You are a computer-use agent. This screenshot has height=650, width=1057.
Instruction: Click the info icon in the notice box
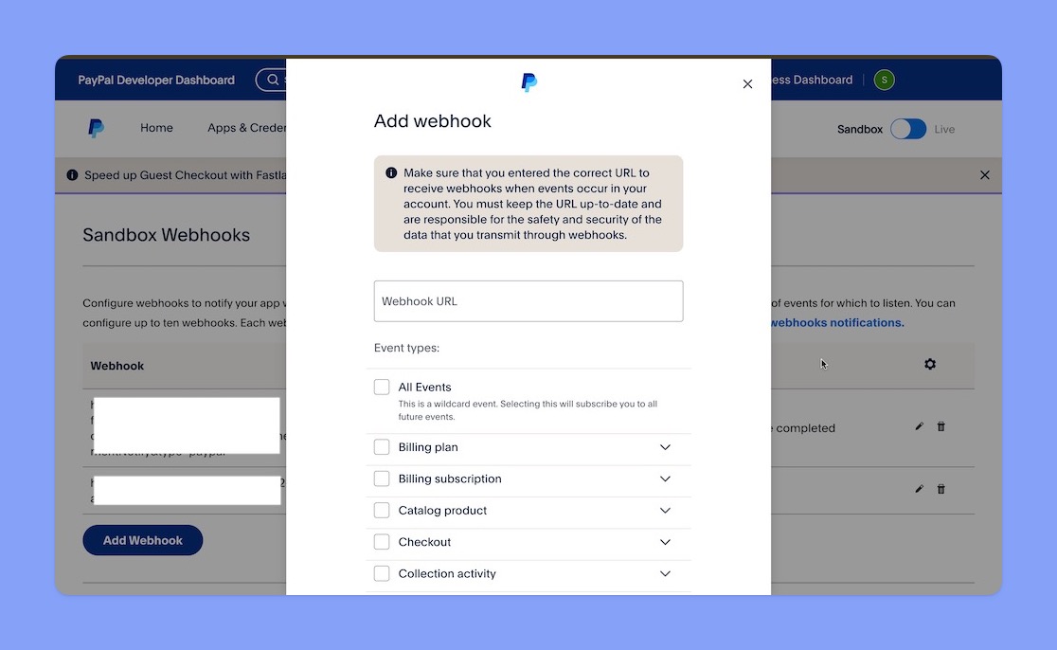391,172
